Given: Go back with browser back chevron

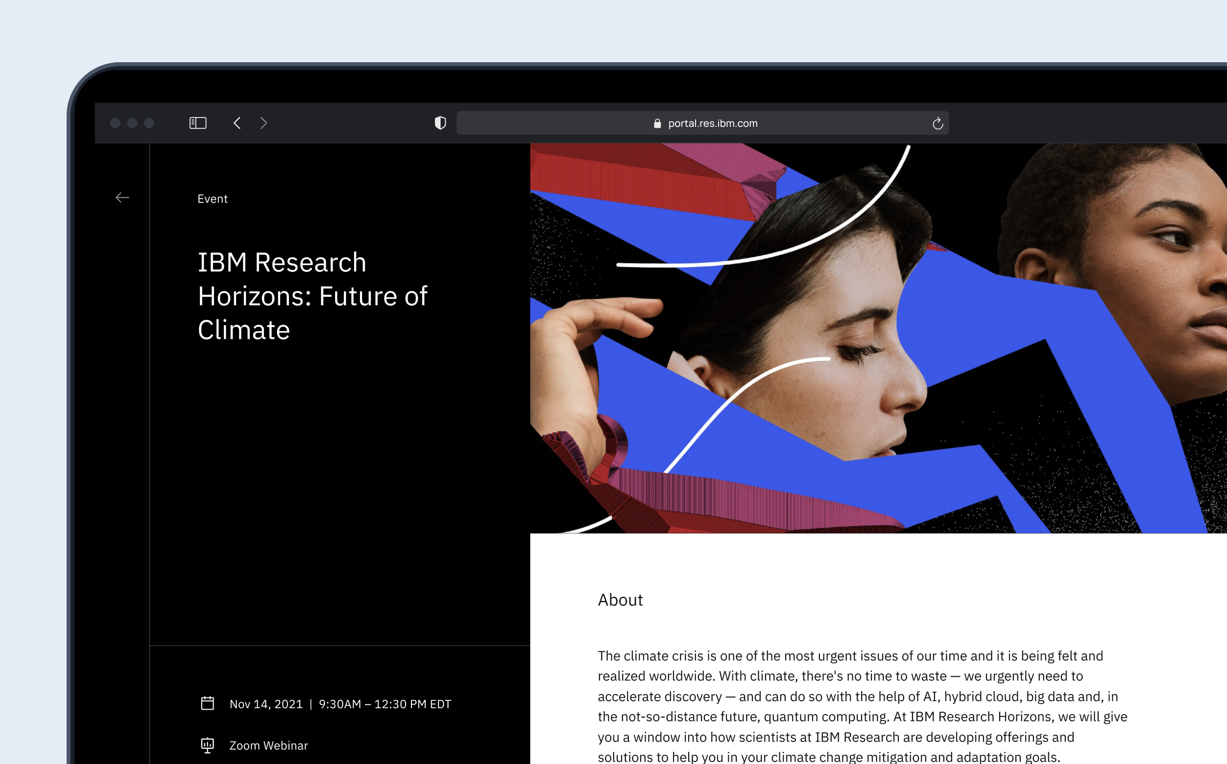Looking at the screenshot, I should [x=237, y=123].
